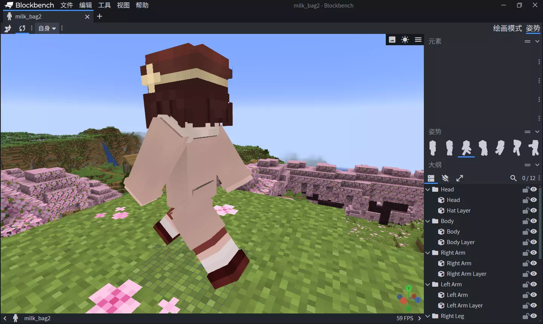
Task: Hide the Hat Layer cube
Action: pyautogui.click(x=534, y=211)
